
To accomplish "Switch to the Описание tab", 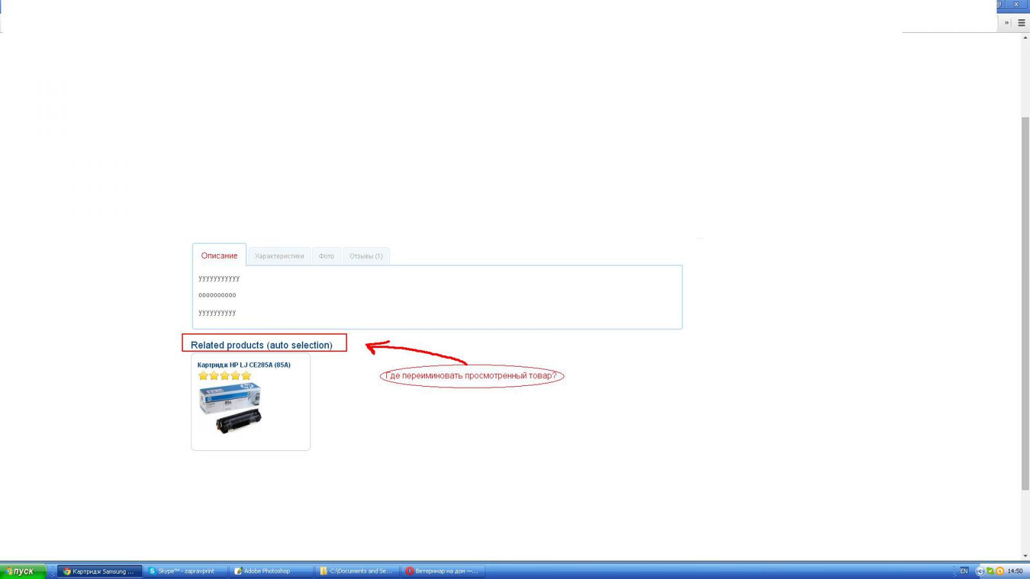I will click(219, 255).
